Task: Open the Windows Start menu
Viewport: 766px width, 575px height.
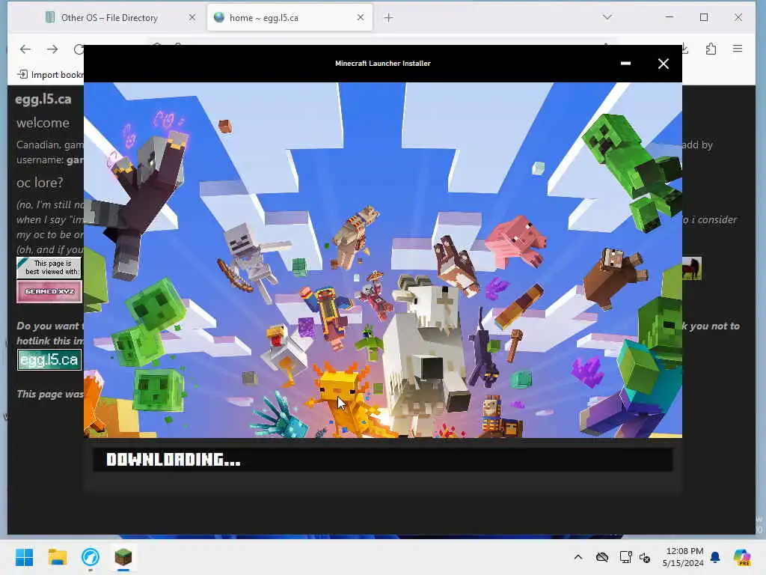Action: click(24, 557)
